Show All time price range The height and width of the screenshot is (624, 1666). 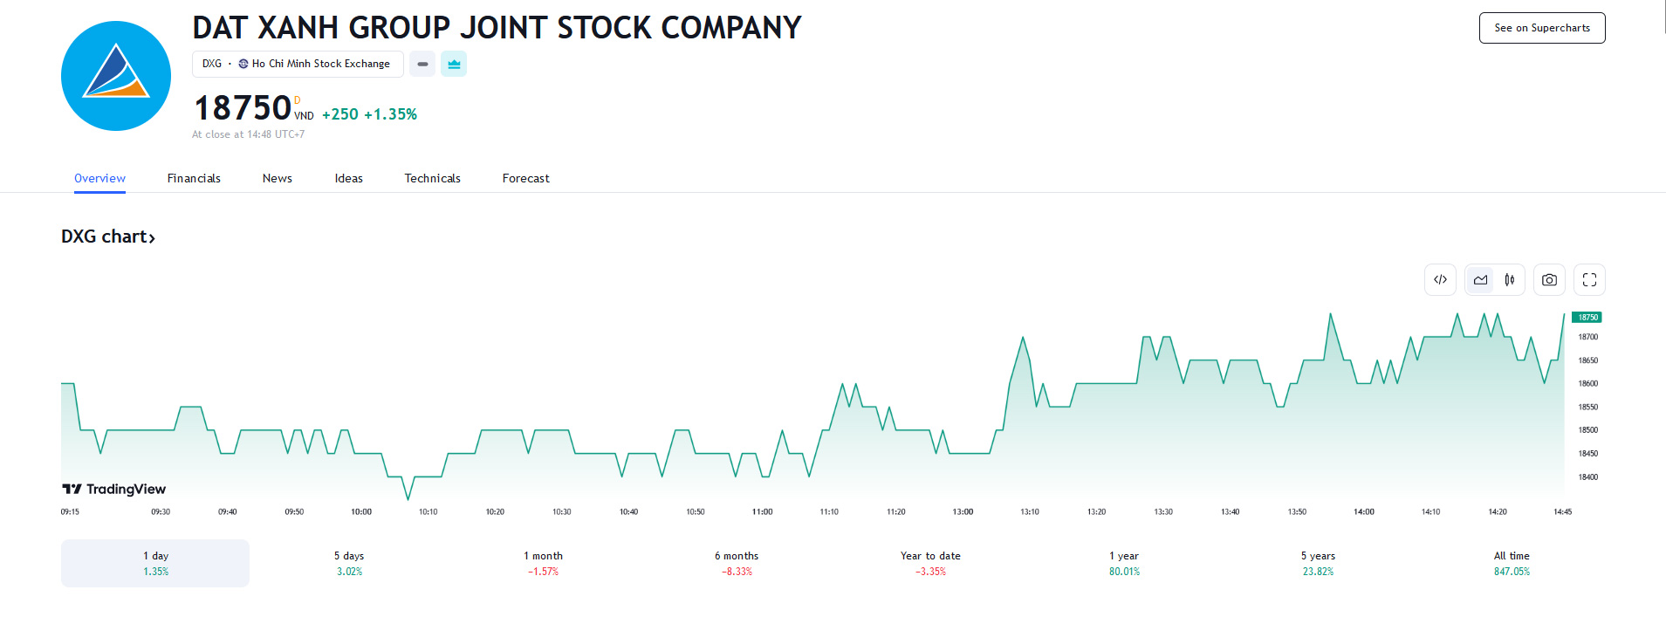1512,563
